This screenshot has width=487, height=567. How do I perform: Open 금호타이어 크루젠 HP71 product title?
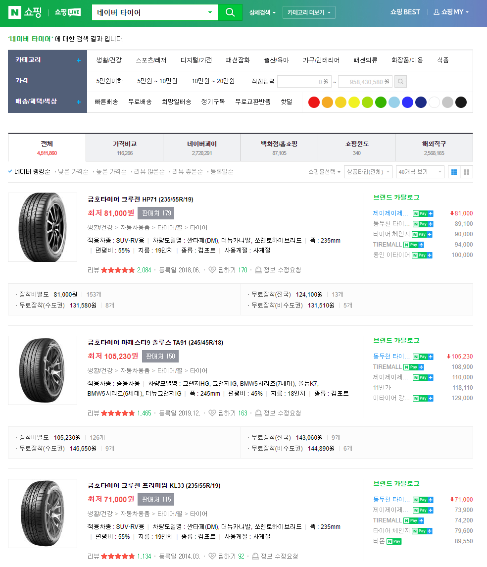[x=140, y=199]
